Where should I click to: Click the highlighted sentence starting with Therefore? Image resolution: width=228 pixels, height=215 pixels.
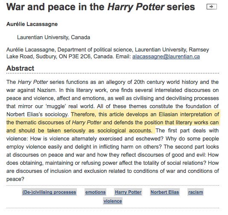[x=114, y=123]
